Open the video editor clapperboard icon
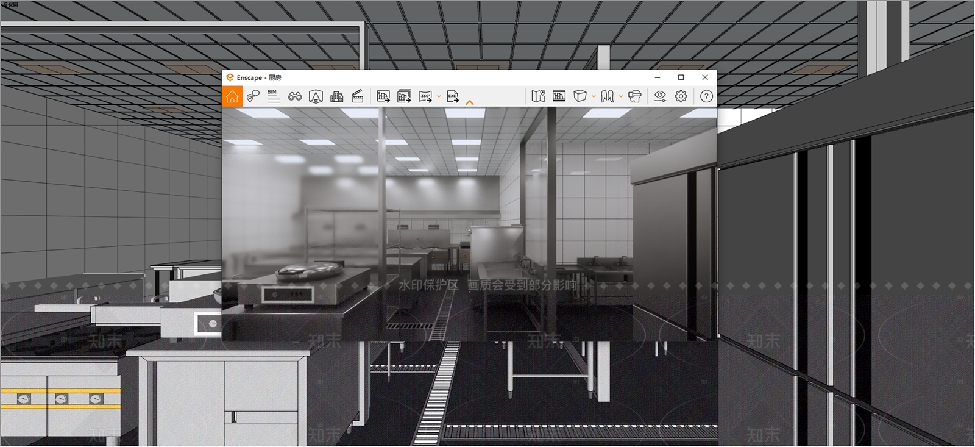The width and height of the screenshot is (975, 447). [358, 96]
